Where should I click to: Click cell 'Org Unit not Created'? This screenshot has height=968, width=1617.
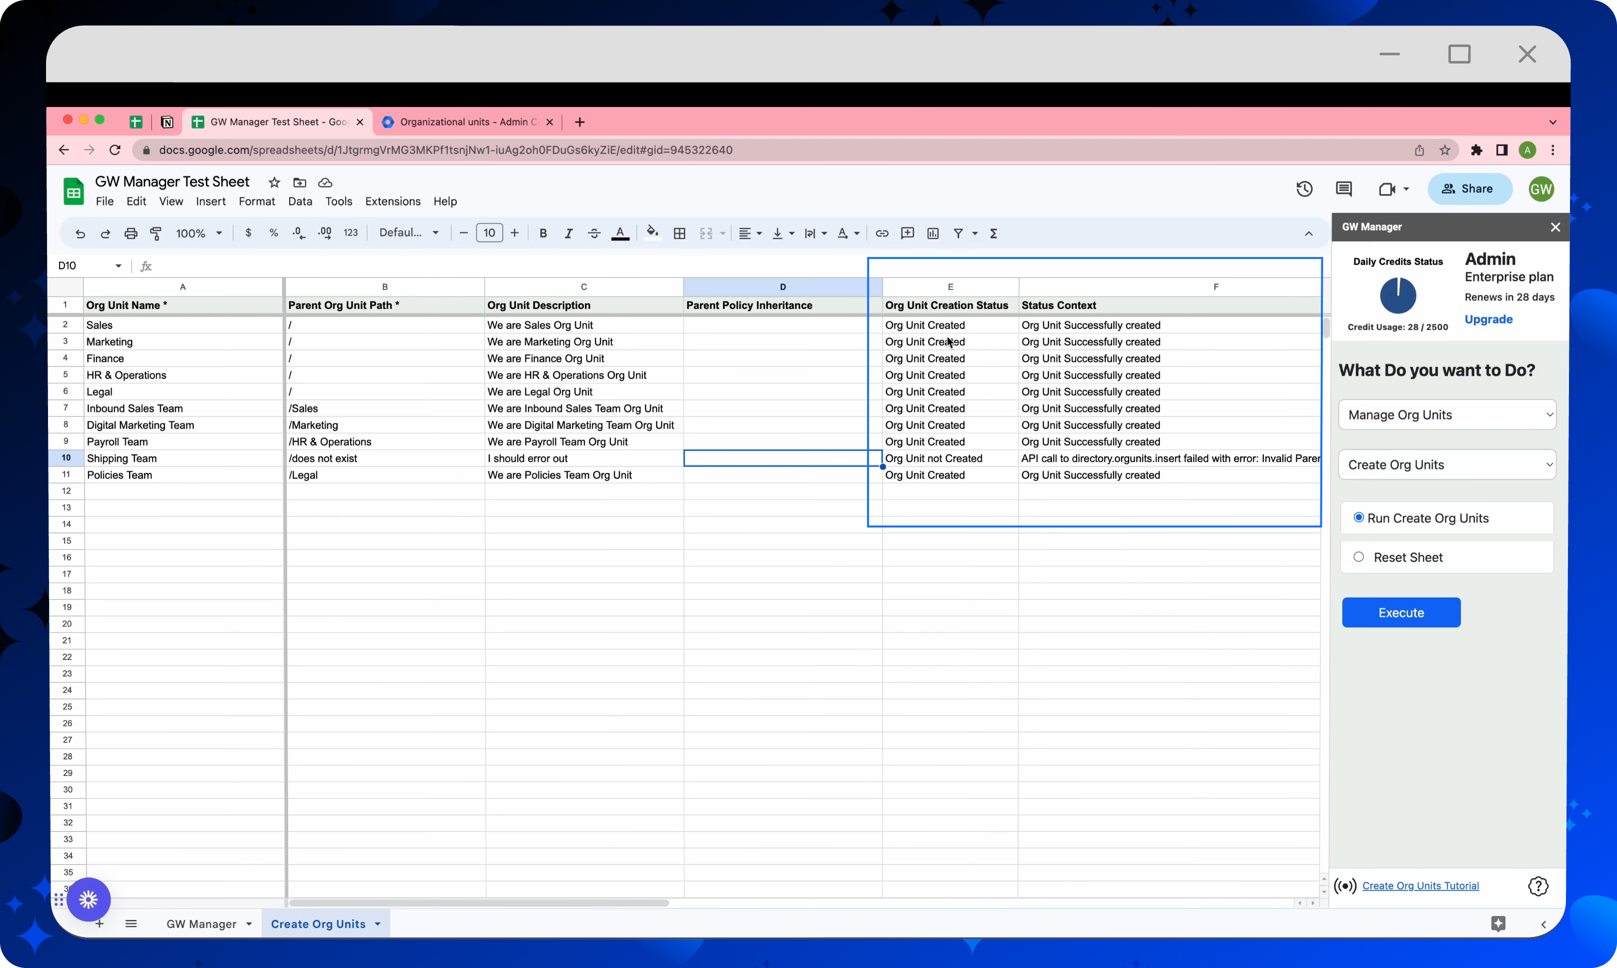pos(950,458)
